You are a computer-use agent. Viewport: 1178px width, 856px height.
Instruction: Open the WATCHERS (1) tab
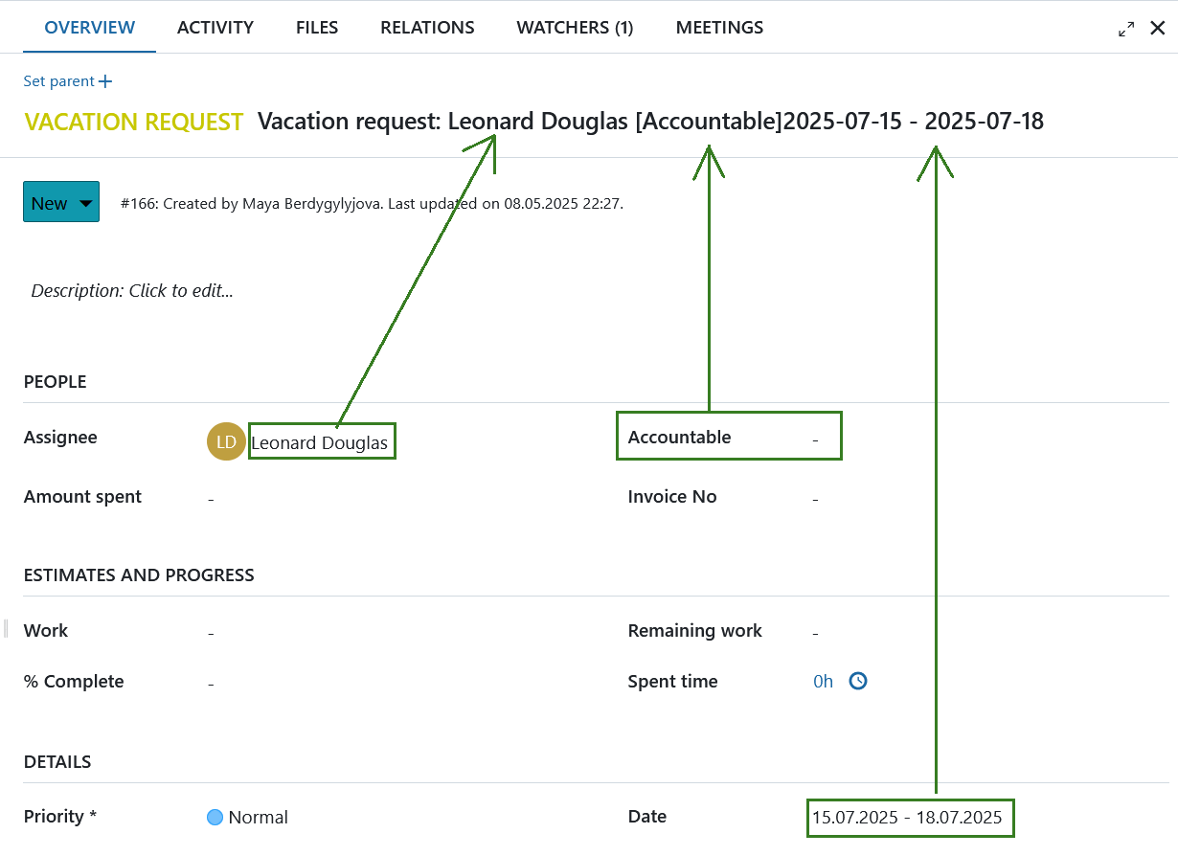point(575,27)
